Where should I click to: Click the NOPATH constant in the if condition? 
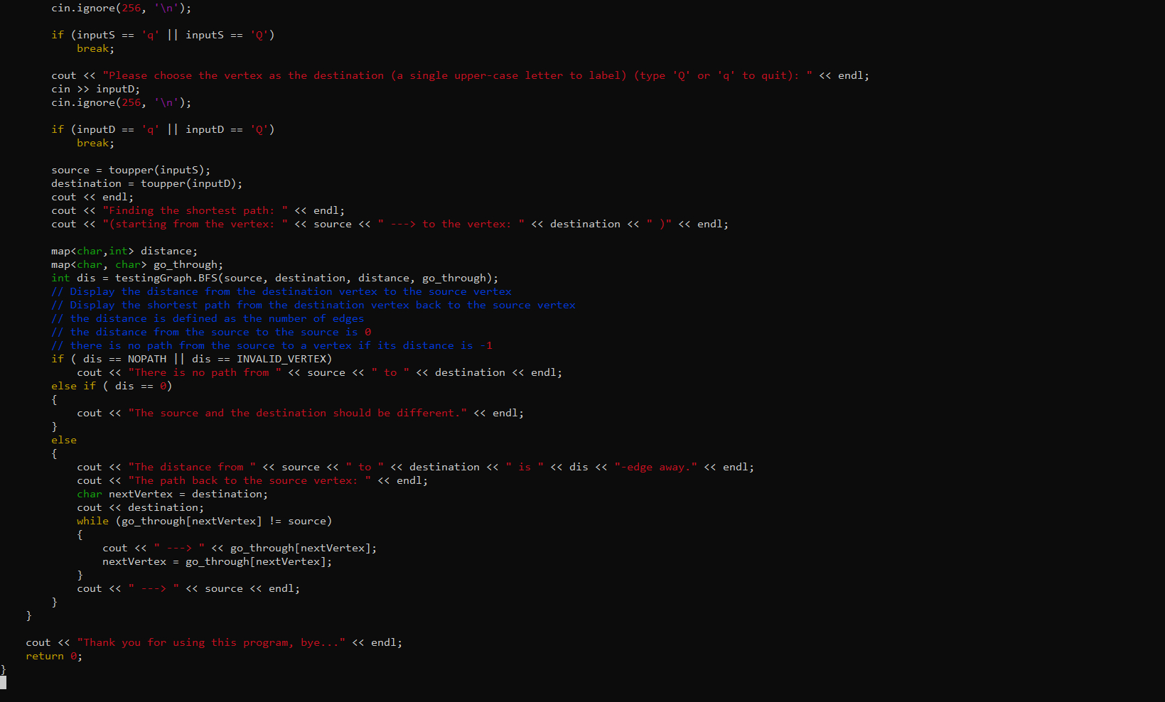[147, 359]
